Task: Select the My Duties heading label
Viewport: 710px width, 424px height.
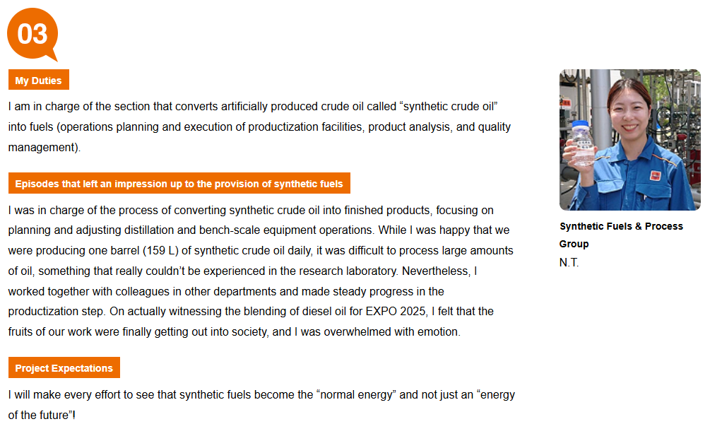Action: coord(38,80)
